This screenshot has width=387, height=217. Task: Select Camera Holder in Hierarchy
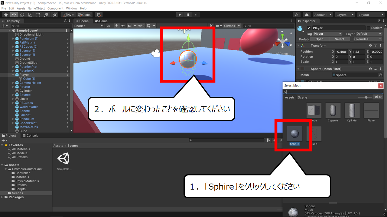click(30, 83)
